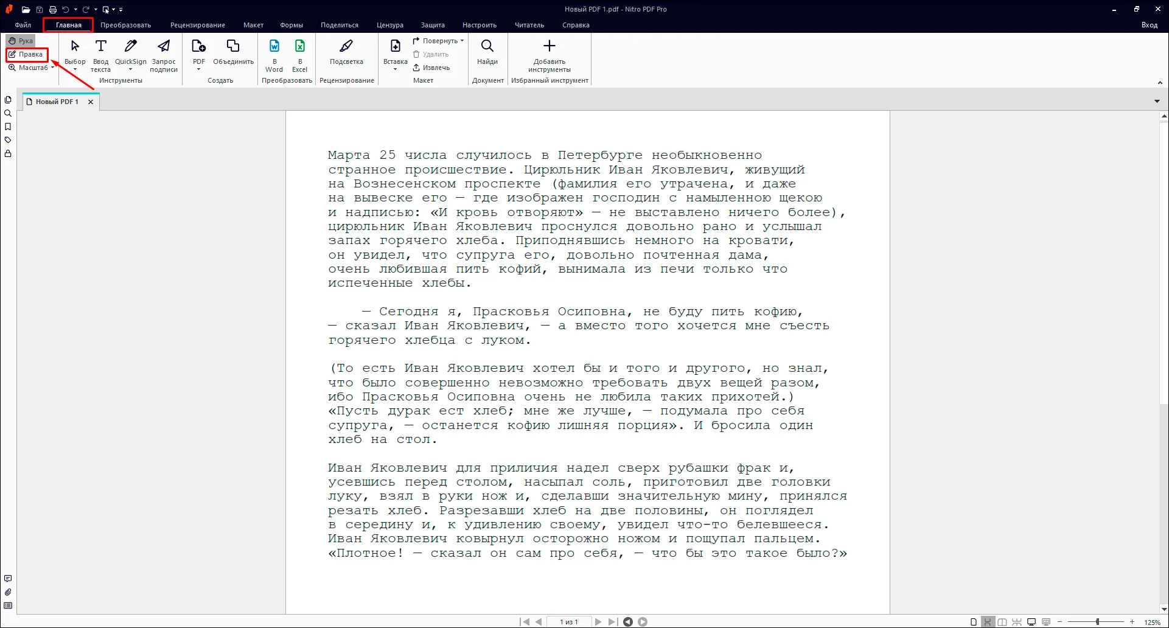Go to previous view round button
Screen dimensions: 1169x628
click(628, 622)
